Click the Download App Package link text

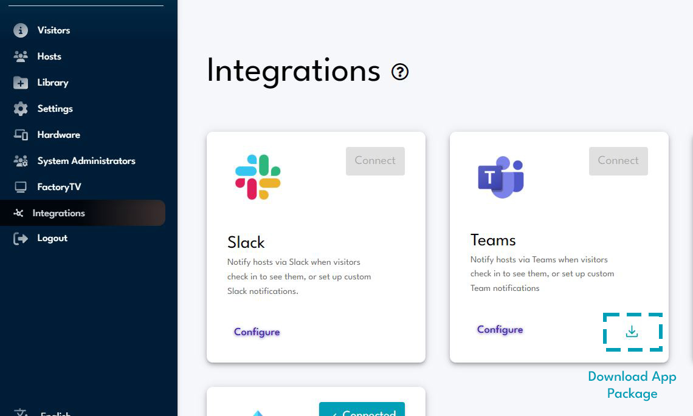[632, 384]
